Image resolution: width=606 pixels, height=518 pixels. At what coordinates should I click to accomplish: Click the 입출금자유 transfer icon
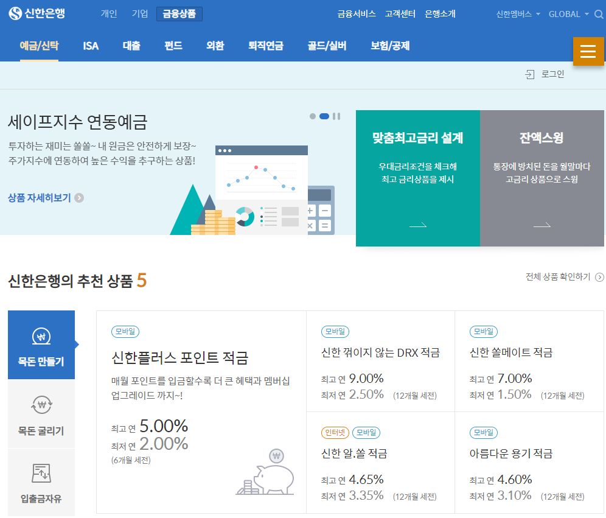coord(41,473)
